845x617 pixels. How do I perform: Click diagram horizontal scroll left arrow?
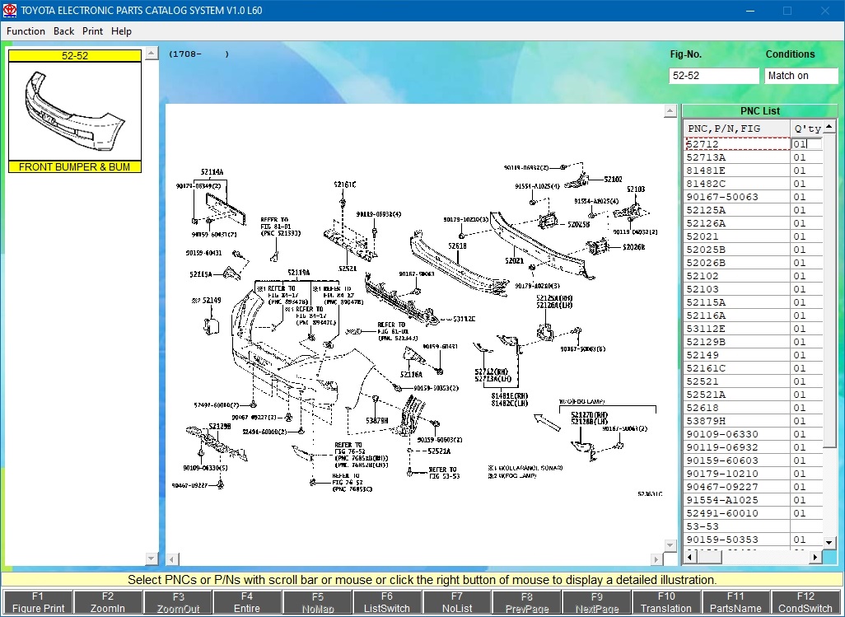(172, 559)
